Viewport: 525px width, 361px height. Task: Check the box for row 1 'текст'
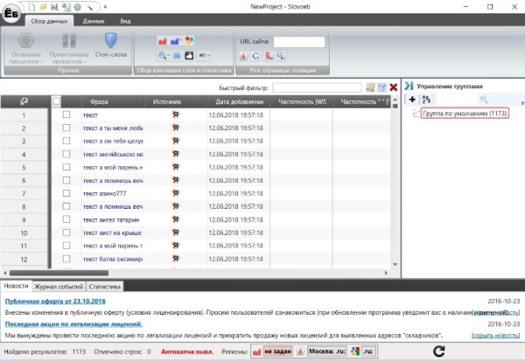tap(66, 115)
